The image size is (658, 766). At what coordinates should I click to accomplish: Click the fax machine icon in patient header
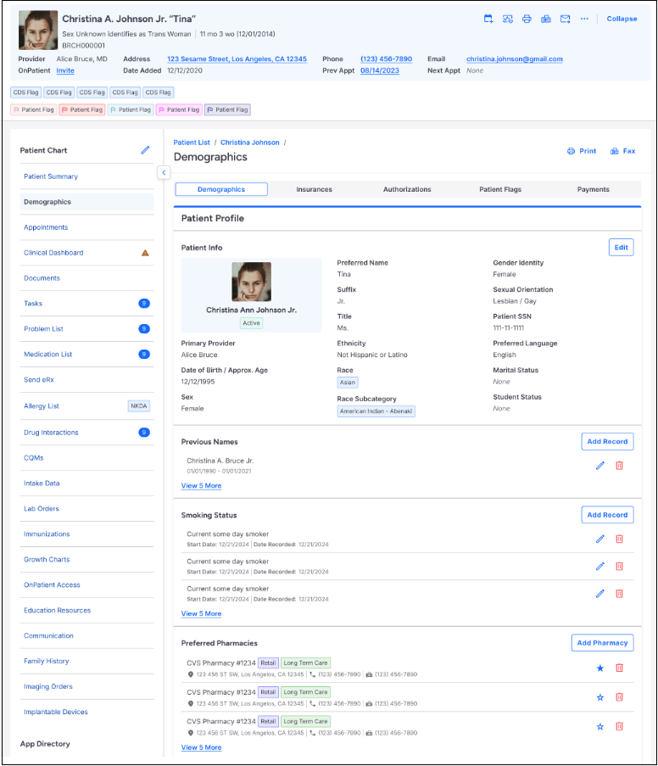[545, 19]
